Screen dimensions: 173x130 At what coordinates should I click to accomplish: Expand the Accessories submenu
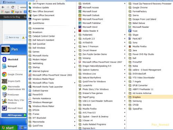(x=52, y=28)
